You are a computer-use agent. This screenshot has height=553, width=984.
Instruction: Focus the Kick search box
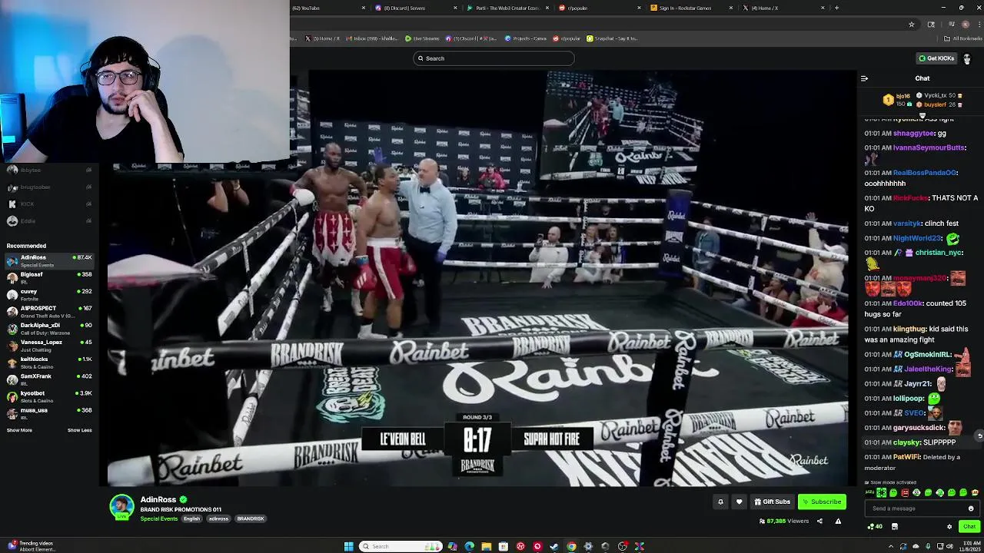pos(494,58)
